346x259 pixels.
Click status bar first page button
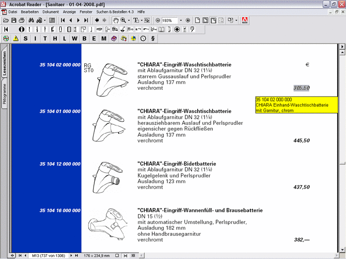(x=20, y=256)
